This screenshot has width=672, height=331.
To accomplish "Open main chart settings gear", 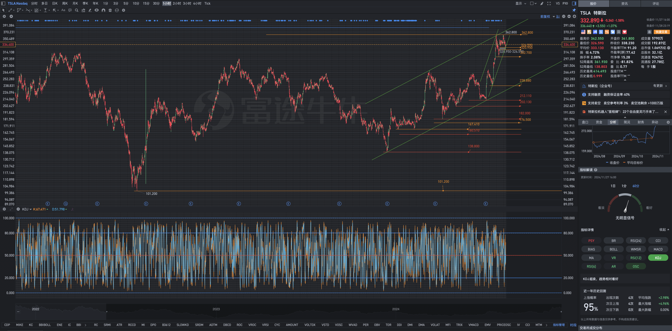I will [x=4, y=16].
